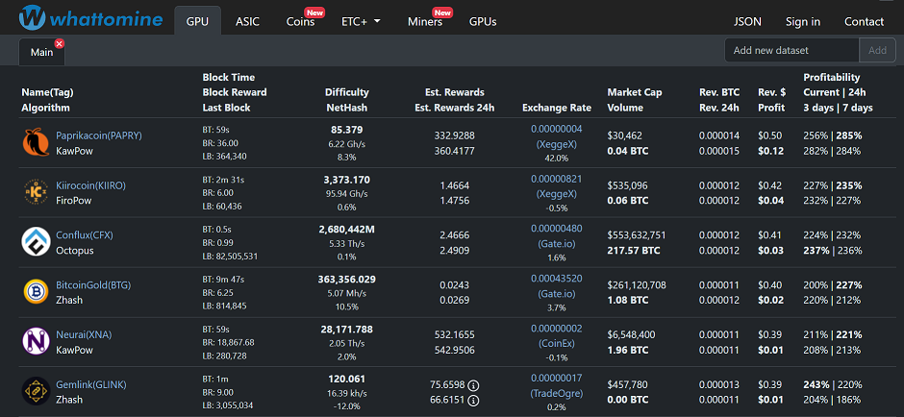Click the Gemlink coin logo
This screenshot has height=417, width=904.
click(x=36, y=391)
